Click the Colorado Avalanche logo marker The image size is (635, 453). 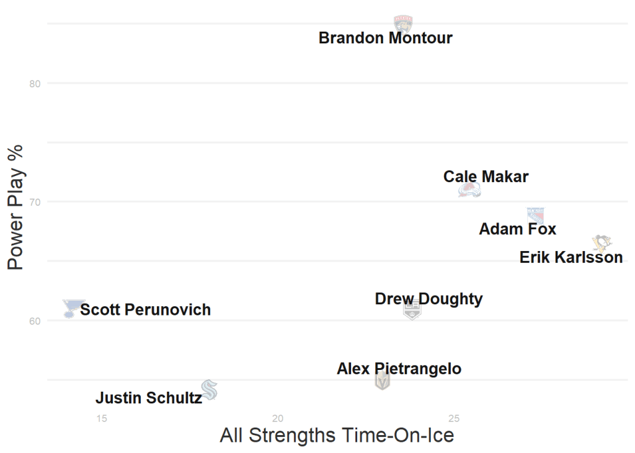pyautogui.click(x=469, y=190)
